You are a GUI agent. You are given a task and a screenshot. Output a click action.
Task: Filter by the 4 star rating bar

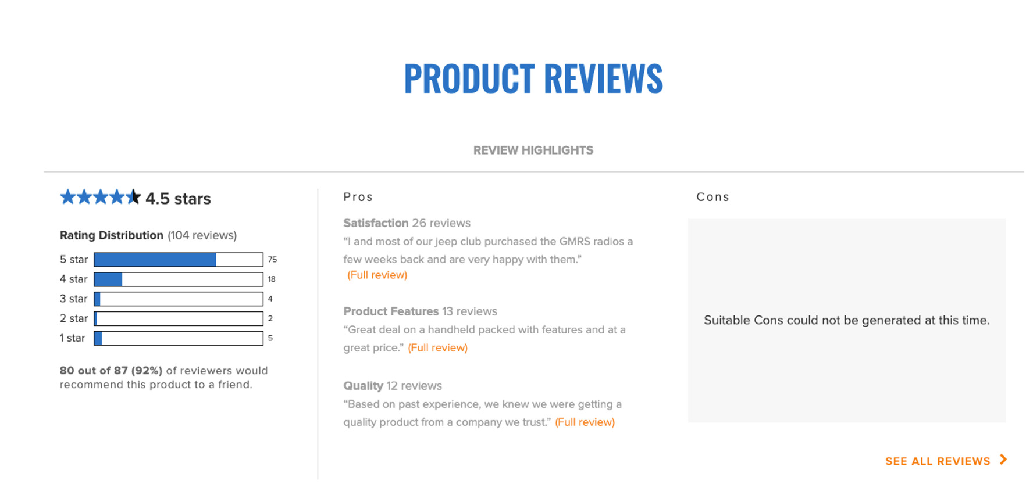point(178,279)
